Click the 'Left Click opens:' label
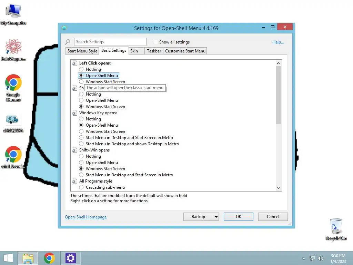The image size is (353, 265). click(x=95, y=63)
